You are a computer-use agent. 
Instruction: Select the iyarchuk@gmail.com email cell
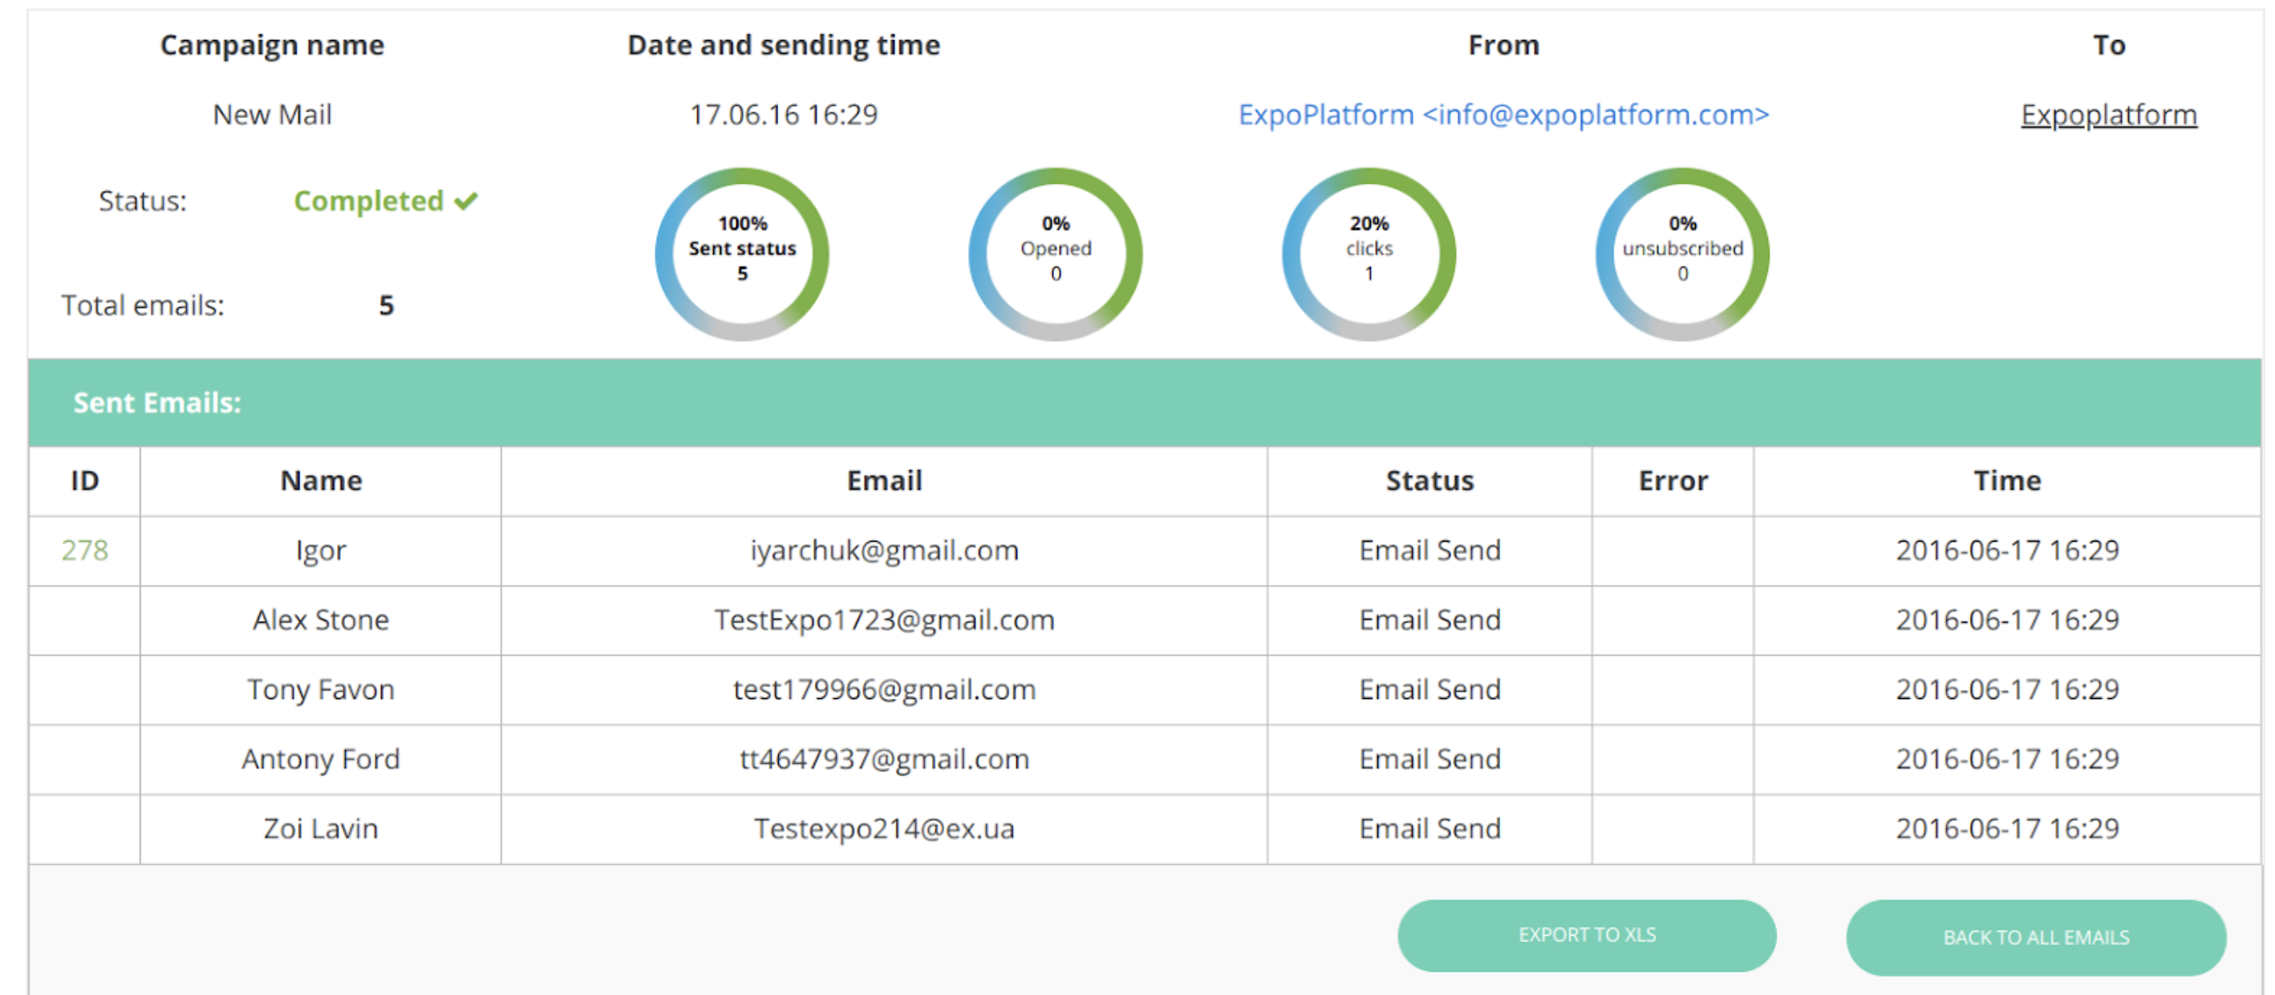coord(884,550)
